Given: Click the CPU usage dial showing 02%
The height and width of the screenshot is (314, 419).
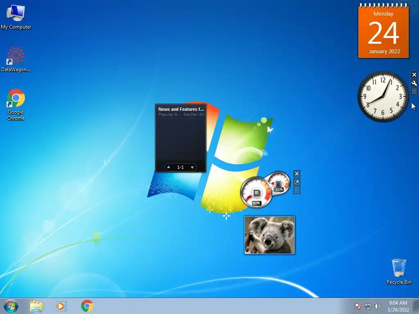Looking at the screenshot, I should click(x=256, y=193).
